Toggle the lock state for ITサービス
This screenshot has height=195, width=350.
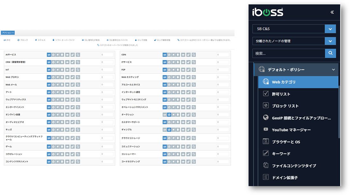[x=188, y=62]
